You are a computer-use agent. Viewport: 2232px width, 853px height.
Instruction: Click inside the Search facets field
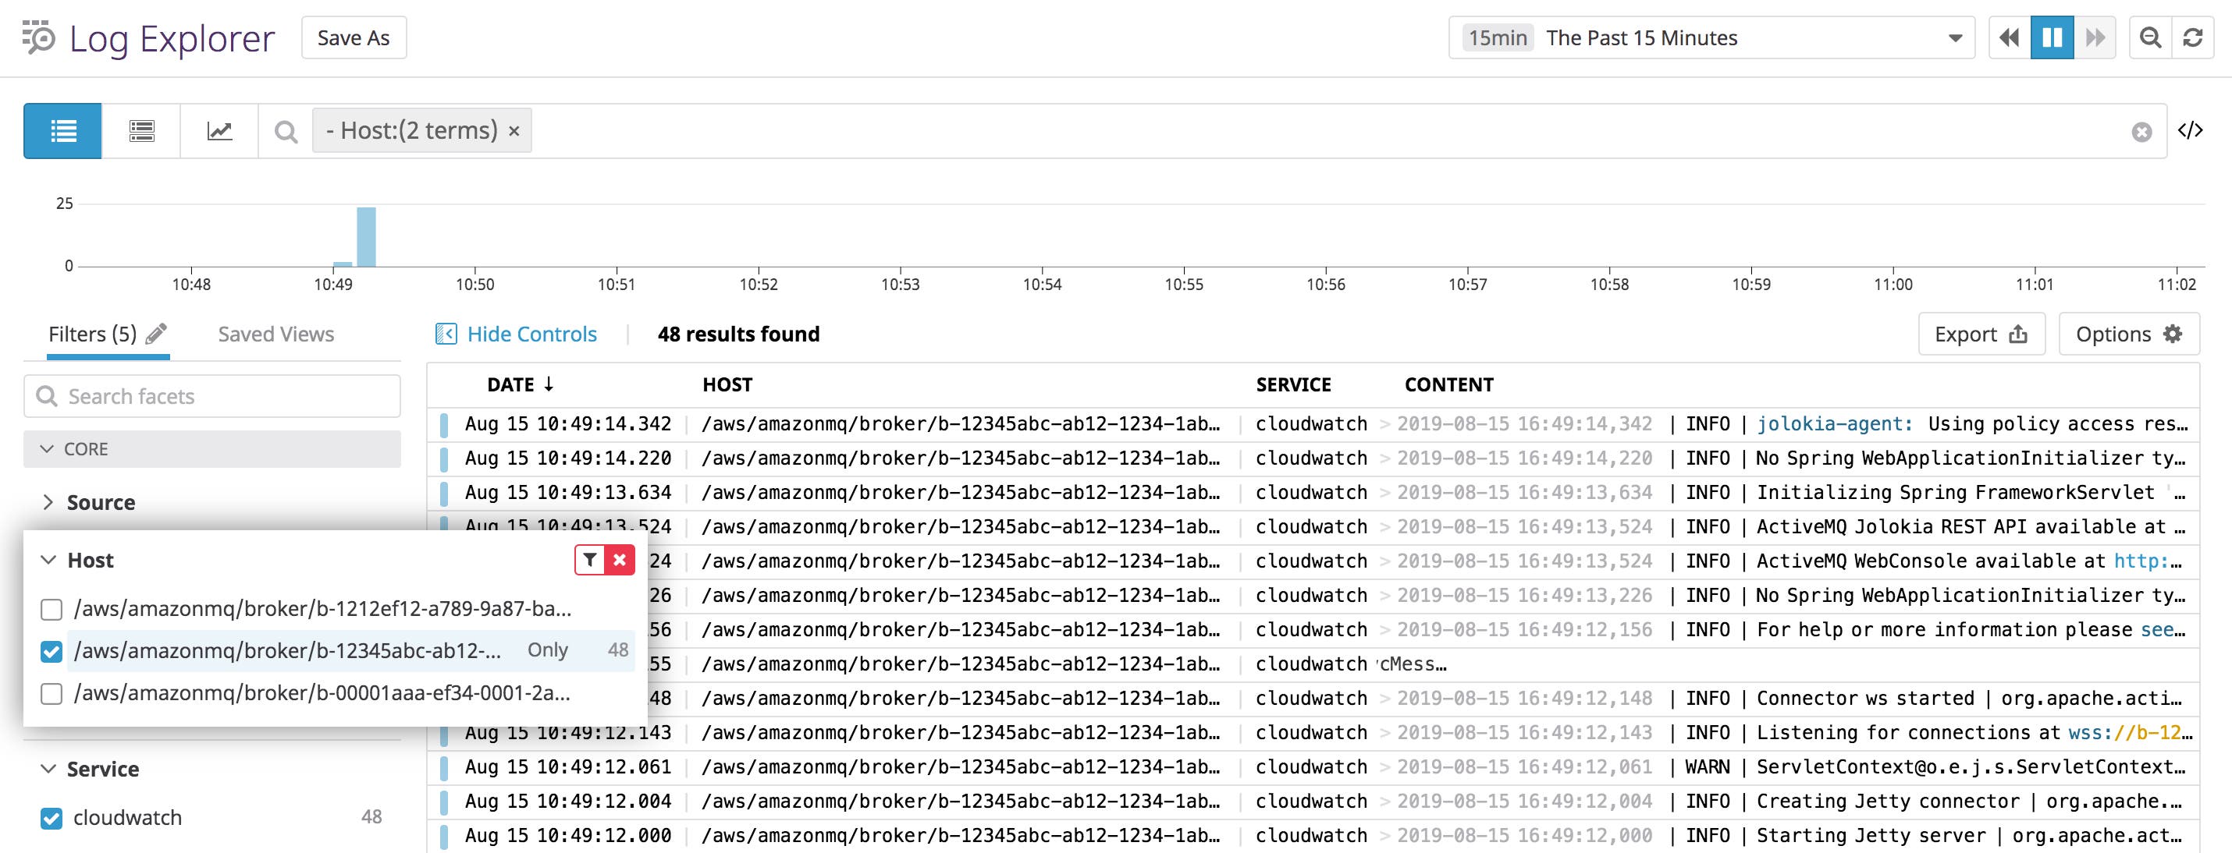(x=211, y=396)
